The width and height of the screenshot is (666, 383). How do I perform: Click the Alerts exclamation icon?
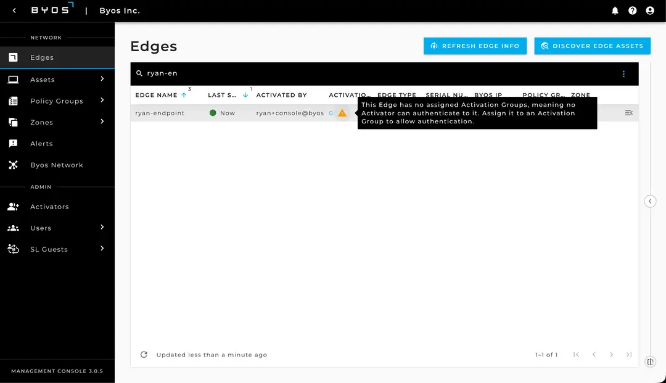13,143
